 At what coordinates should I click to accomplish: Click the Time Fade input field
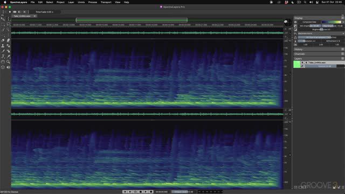[x=45, y=12]
